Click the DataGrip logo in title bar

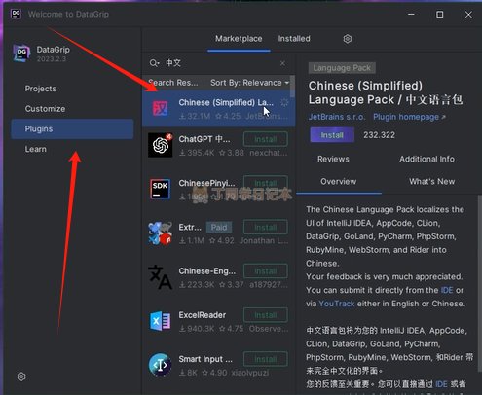pos(16,14)
